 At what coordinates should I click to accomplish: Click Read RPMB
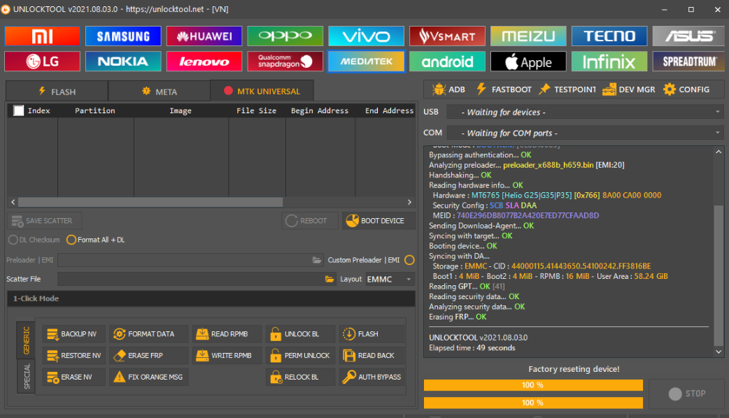click(x=227, y=334)
